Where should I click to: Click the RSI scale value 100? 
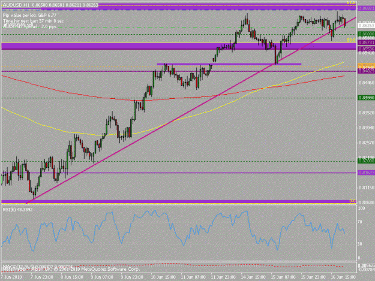361,208
